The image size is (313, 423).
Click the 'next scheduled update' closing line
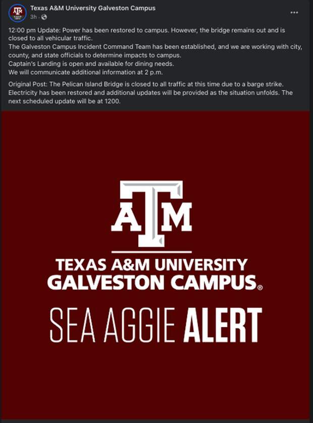point(65,102)
